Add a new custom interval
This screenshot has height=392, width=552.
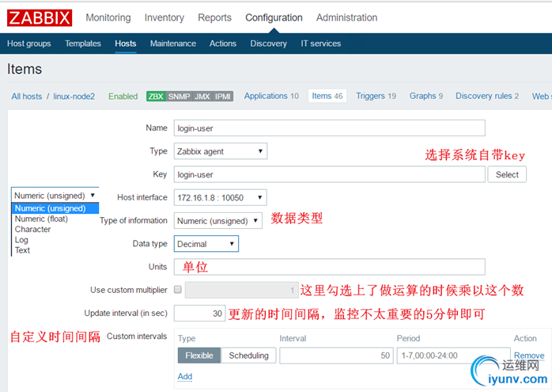coord(185,376)
